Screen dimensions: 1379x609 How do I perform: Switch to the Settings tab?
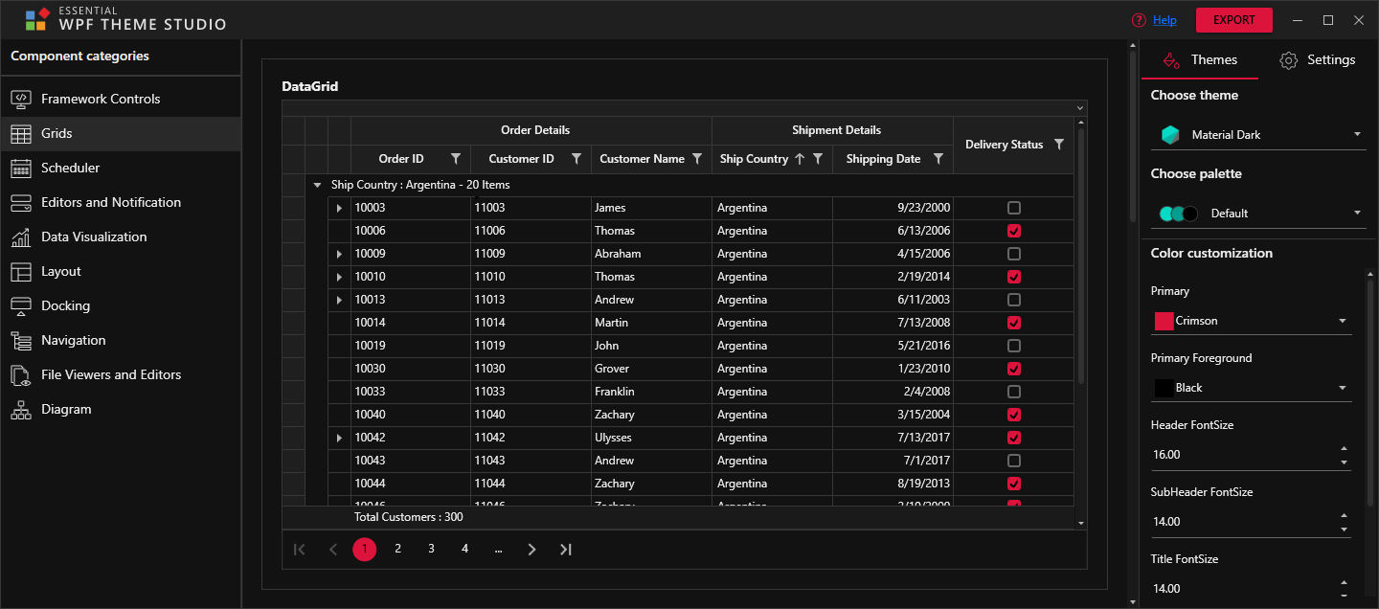point(1318,60)
